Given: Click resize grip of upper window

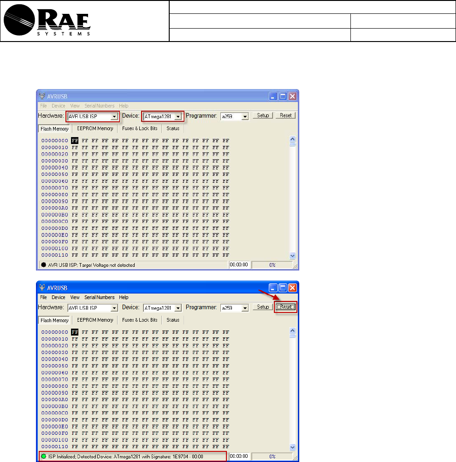Looking at the screenshot, I should [295, 266].
